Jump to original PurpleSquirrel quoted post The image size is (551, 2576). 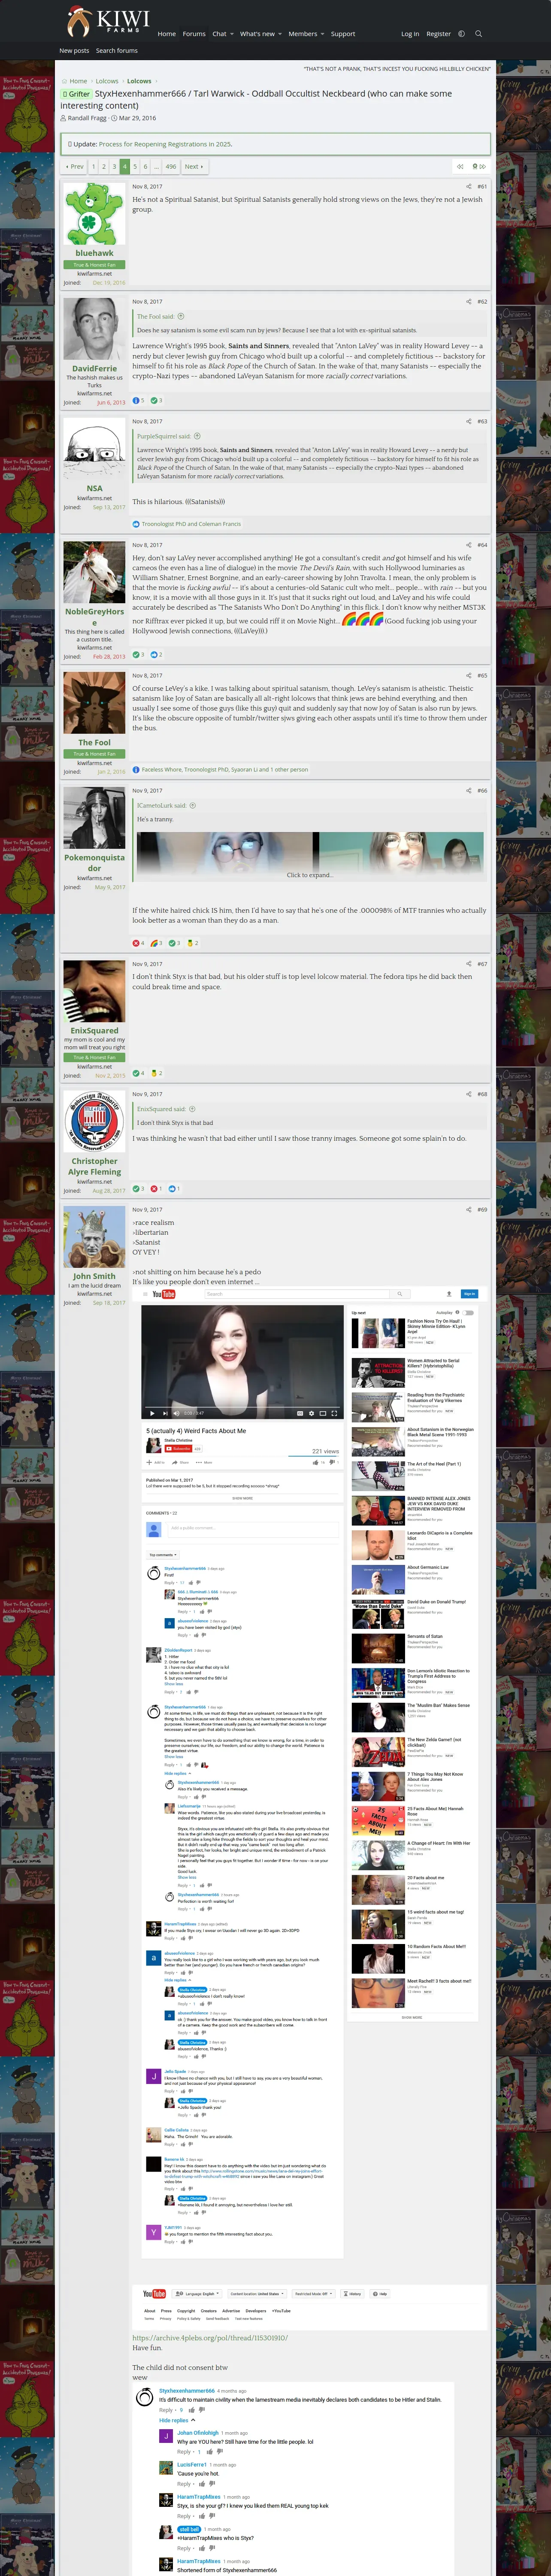click(x=197, y=436)
